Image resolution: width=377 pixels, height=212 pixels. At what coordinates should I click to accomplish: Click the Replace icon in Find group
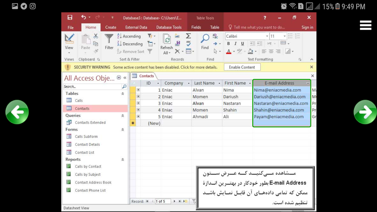215,36
